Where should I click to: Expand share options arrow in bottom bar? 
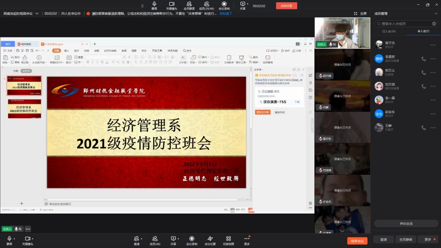pyautogui.click(x=178, y=239)
